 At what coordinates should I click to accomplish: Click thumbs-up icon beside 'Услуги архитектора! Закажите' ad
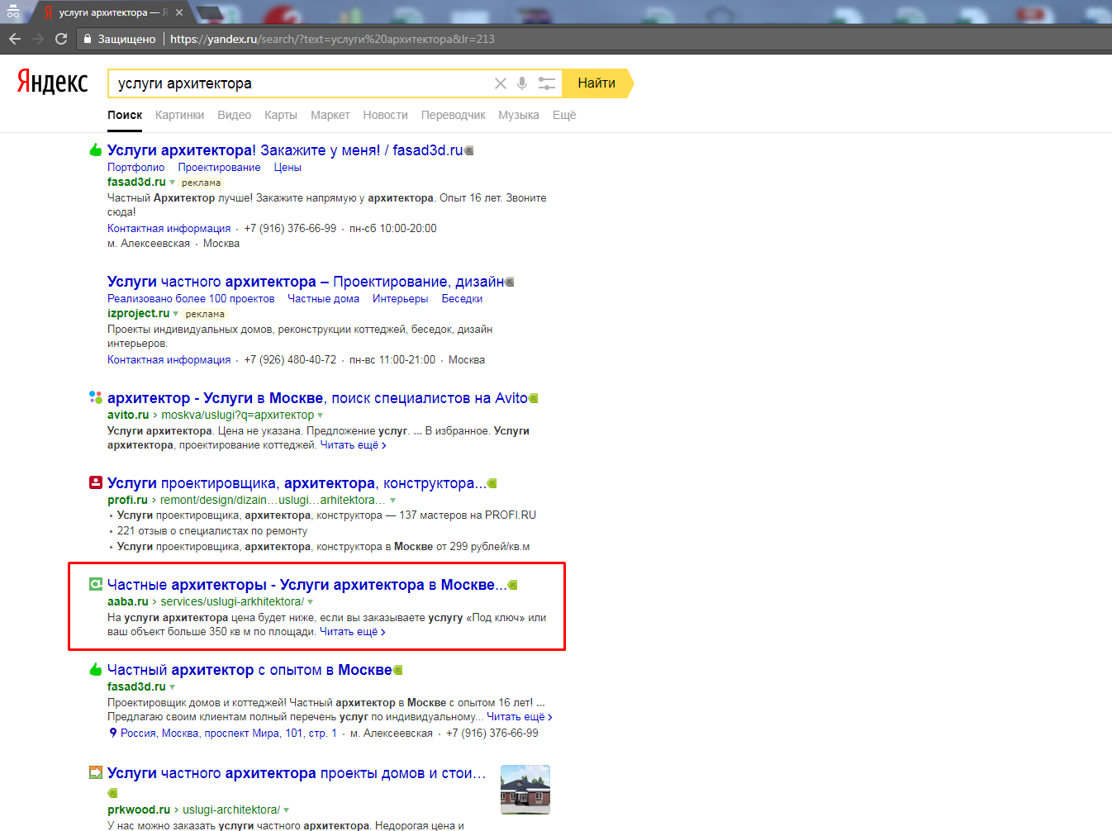pos(96,150)
